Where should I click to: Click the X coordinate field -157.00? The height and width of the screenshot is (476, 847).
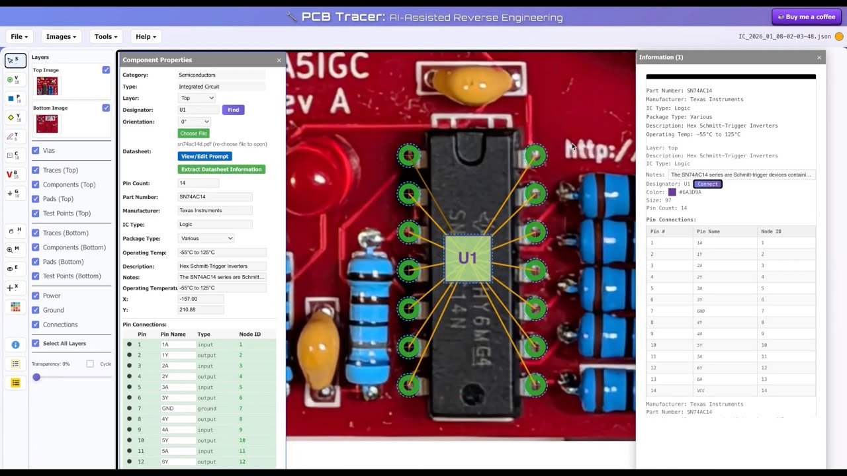[x=201, y=299]
